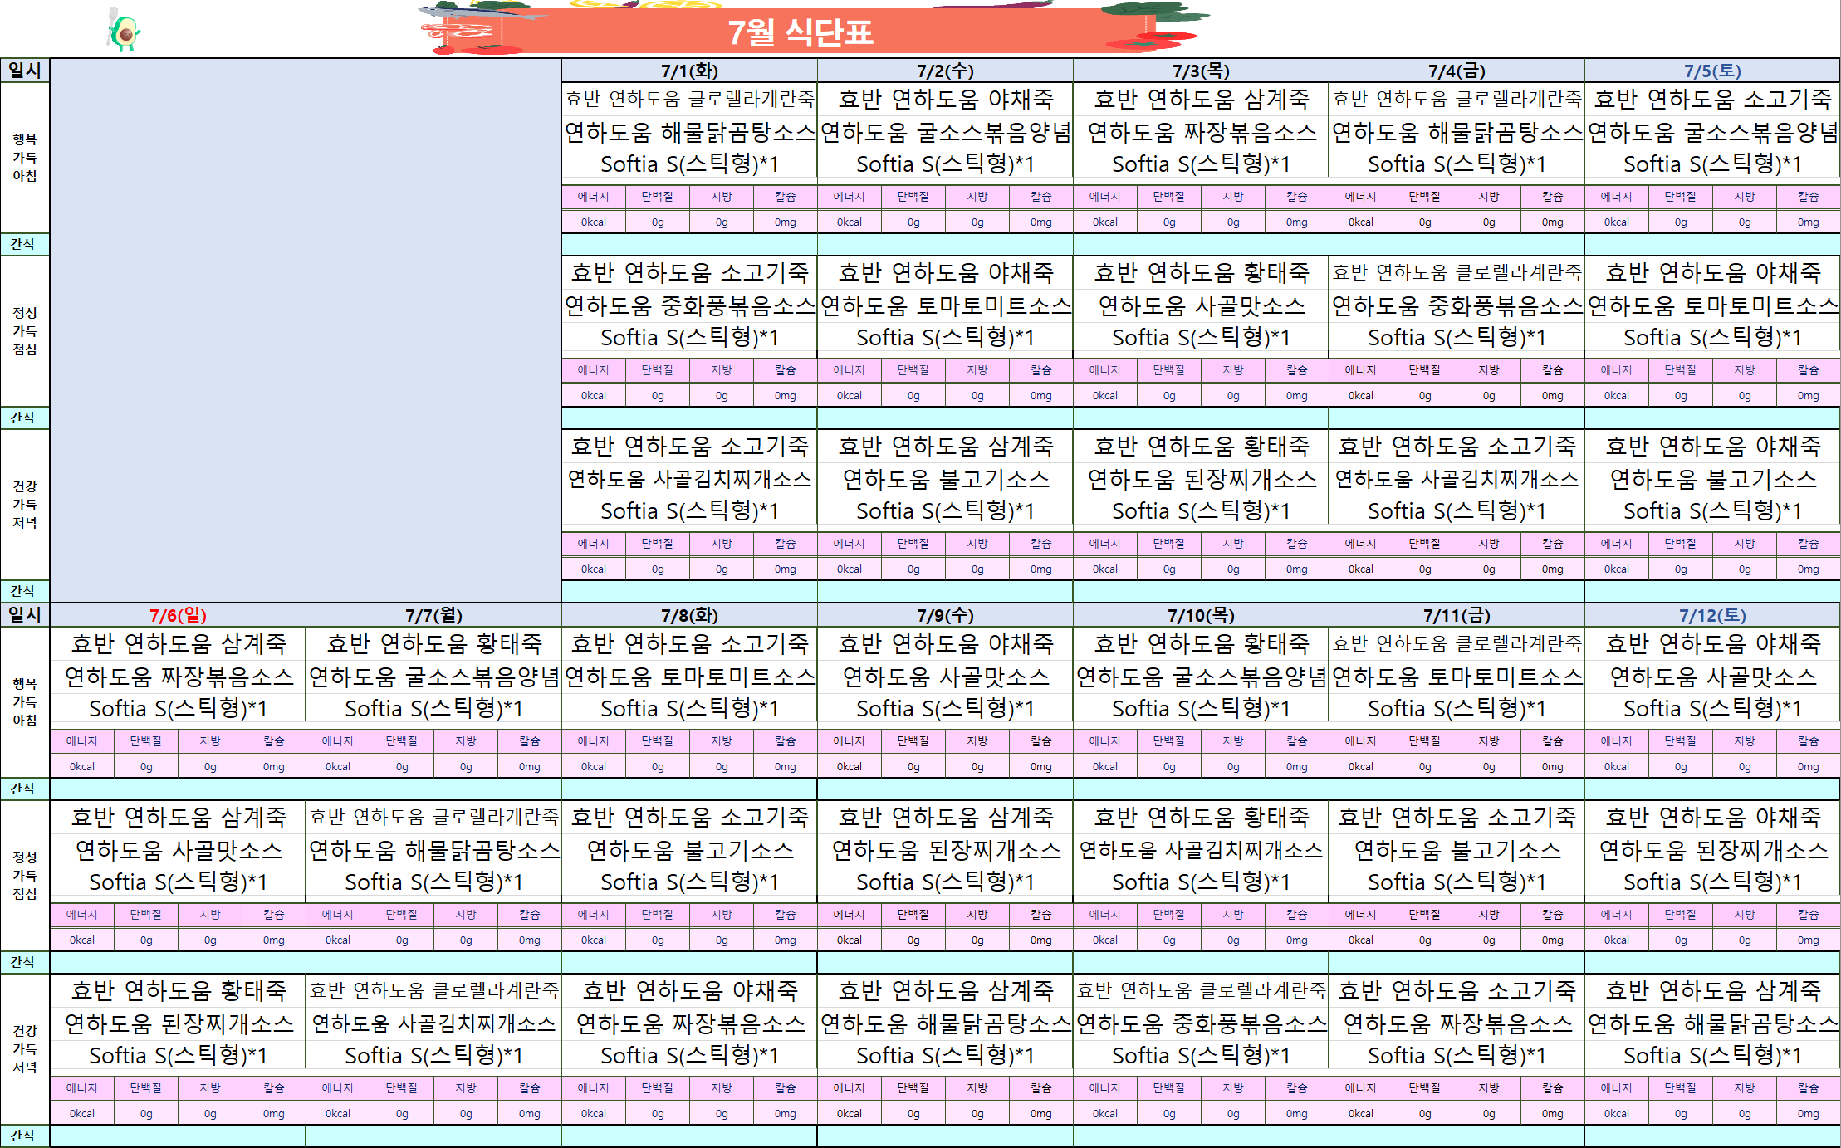Viewport: 1841px width, 1148px height.
Task: Click '효반 연하도움 황태죽' in 7/6 dinner
Action: click(178, 991)
